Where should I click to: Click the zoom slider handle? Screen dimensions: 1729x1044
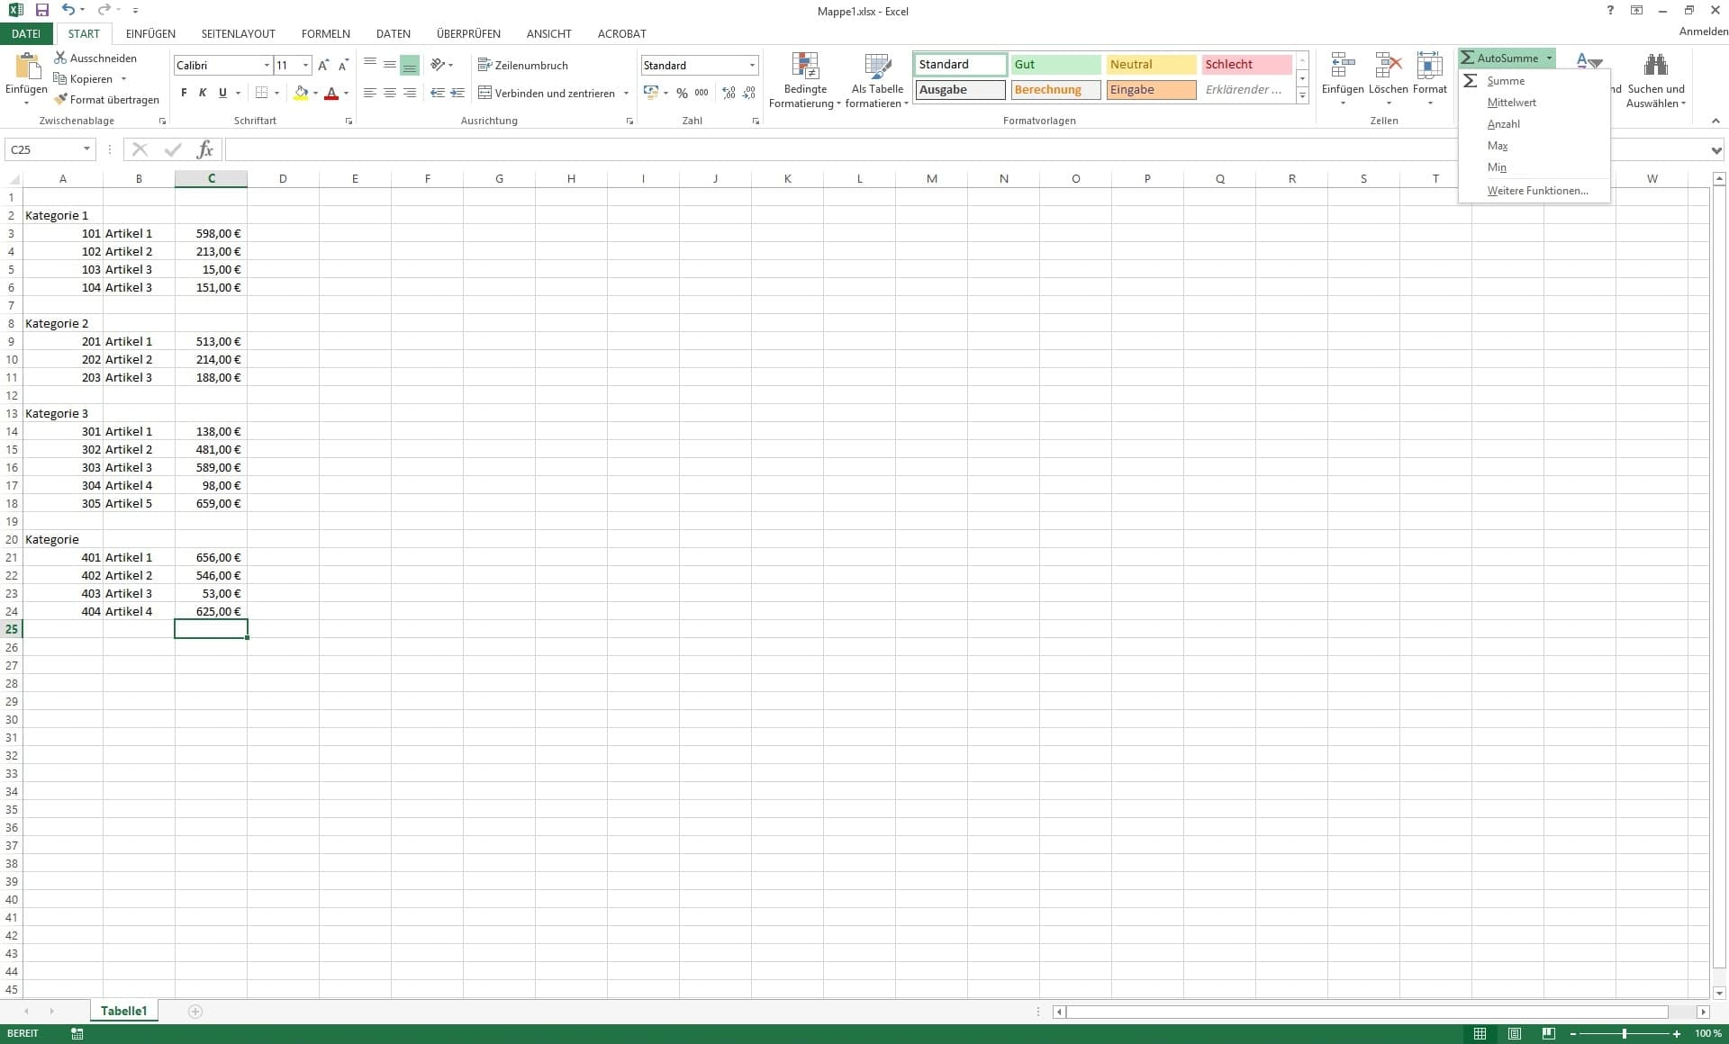pos(1625,1033)
